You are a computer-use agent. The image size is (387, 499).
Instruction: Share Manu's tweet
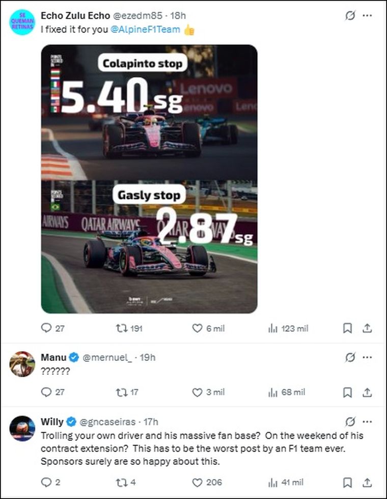[x=367, y=392]
